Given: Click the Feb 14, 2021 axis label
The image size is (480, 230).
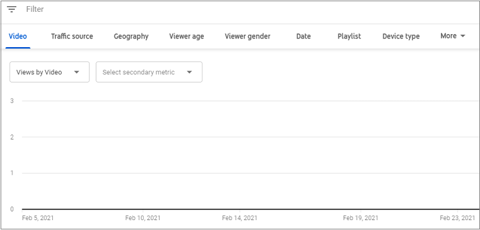Looking at the screenshot, I should (x=240, y=218).
